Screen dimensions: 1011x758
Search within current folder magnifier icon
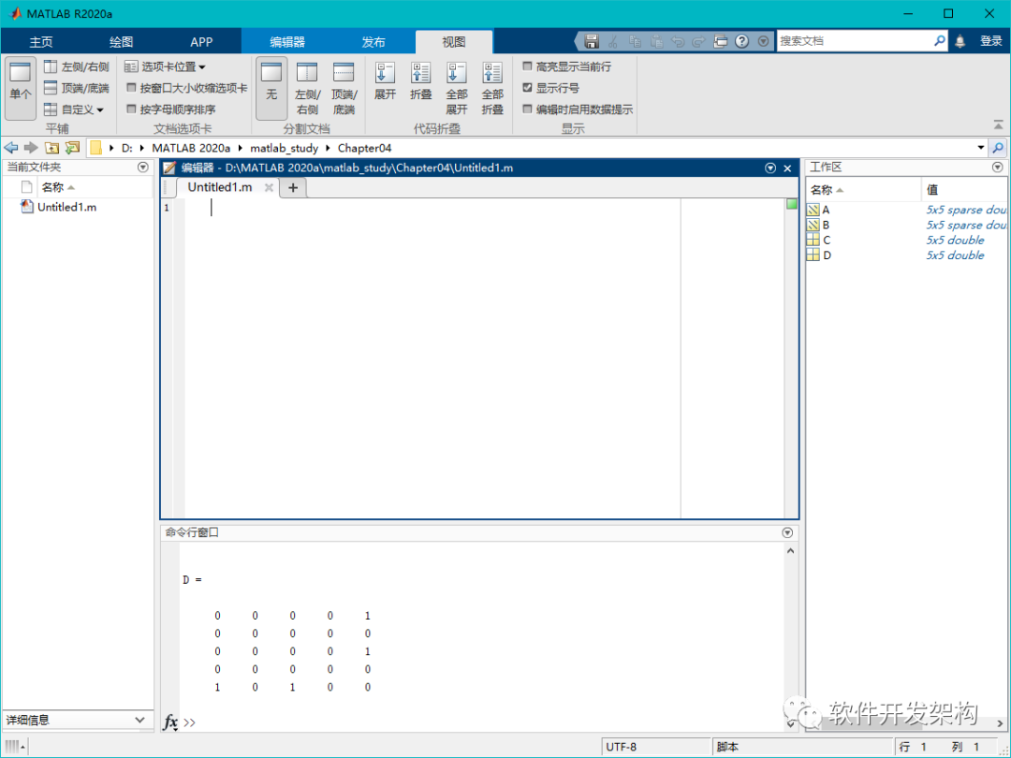(x=998, y=148)
